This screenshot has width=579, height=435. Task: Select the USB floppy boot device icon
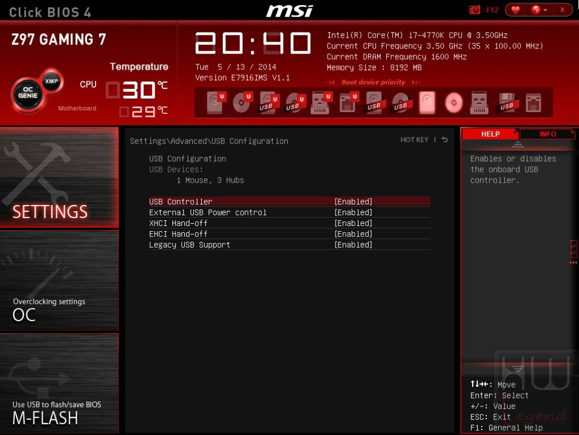(x=507, y=102)
